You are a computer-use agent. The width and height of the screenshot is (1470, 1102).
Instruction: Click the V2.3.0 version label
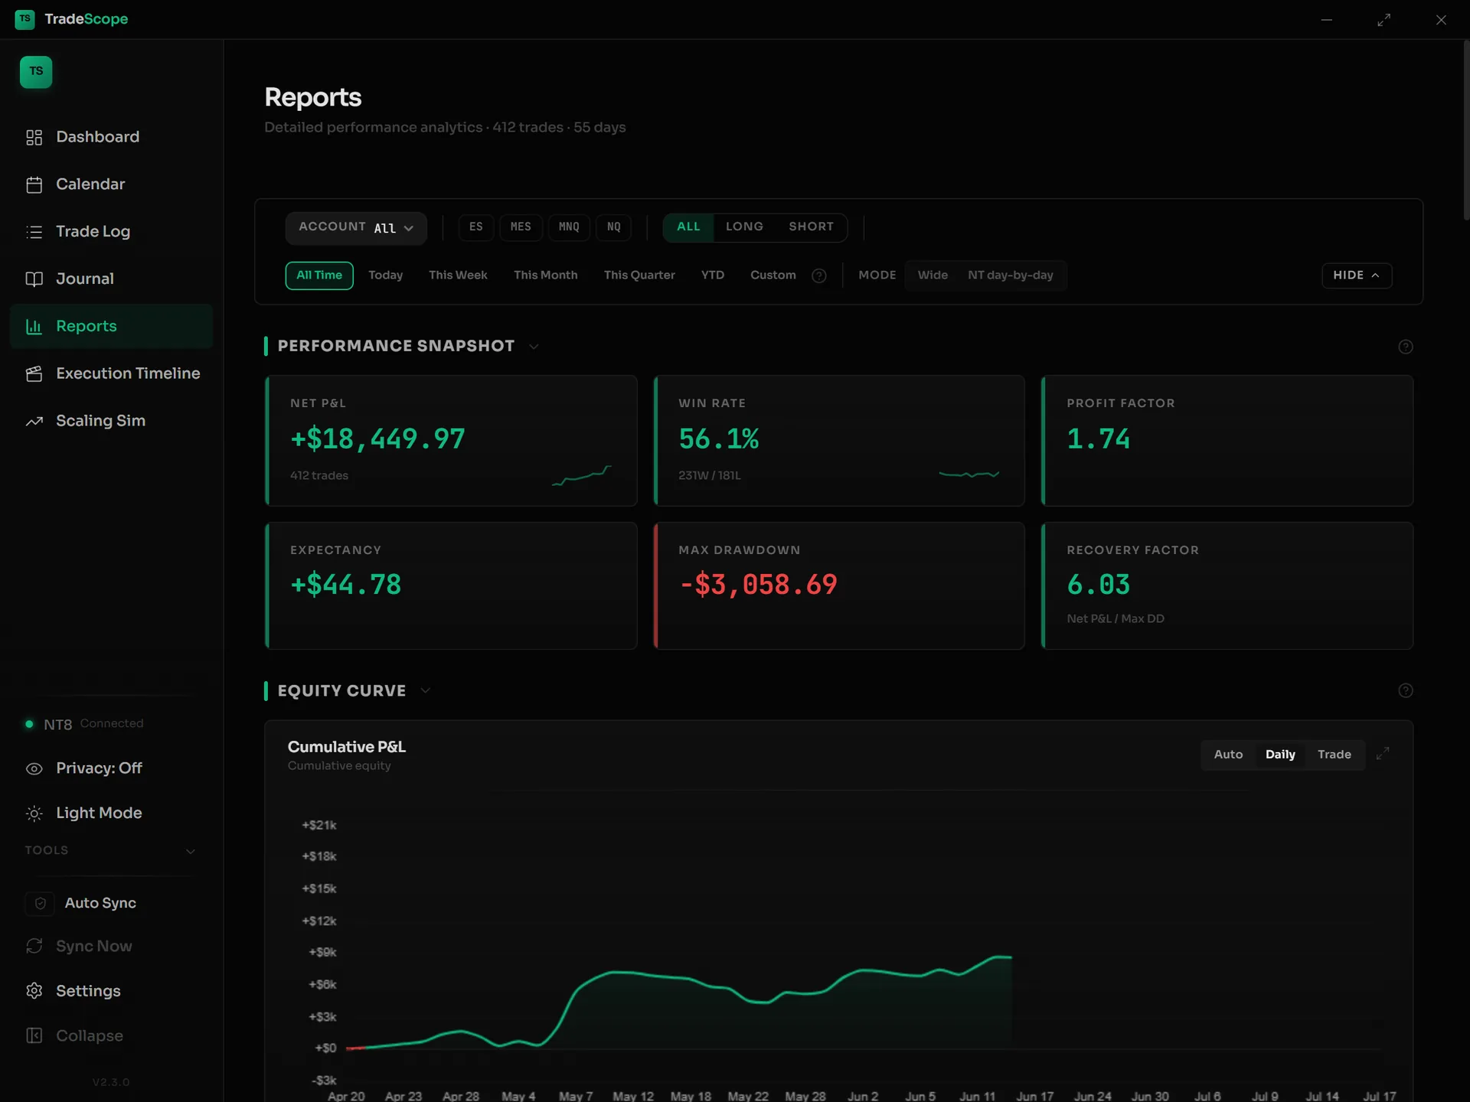[x=111, y=1082]
